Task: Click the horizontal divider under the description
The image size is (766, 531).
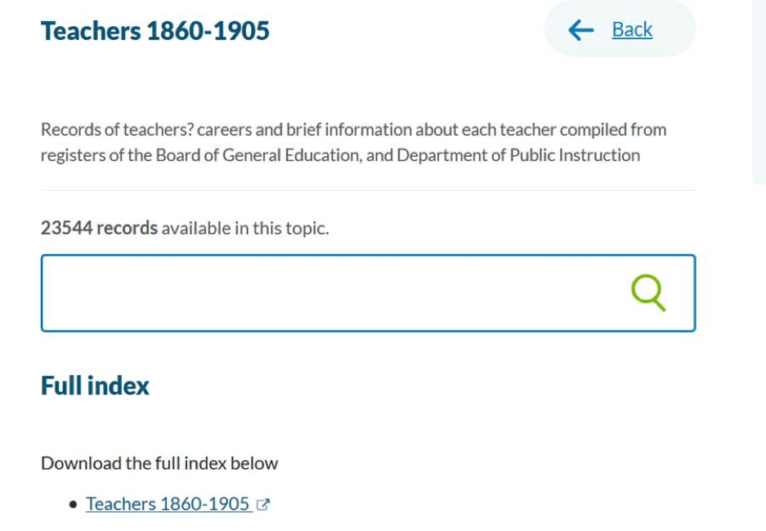Action: coord(368,190)
